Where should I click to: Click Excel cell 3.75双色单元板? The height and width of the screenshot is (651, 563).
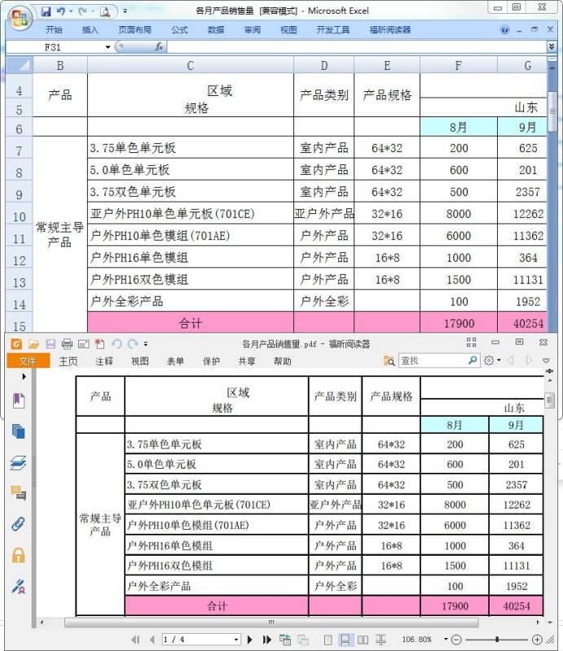(x=191, y=191)
